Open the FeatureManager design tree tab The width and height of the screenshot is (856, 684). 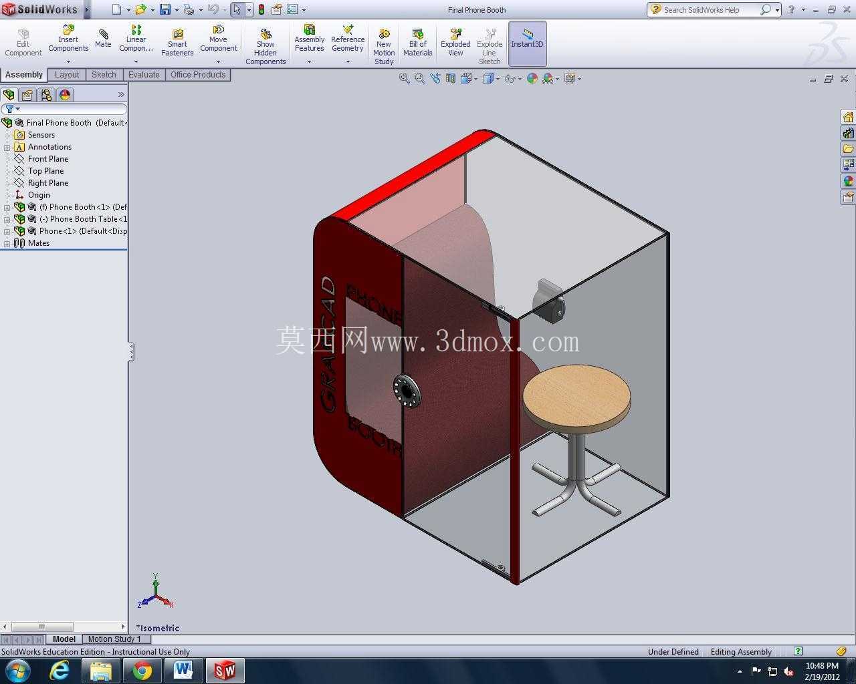click(9, 95)
